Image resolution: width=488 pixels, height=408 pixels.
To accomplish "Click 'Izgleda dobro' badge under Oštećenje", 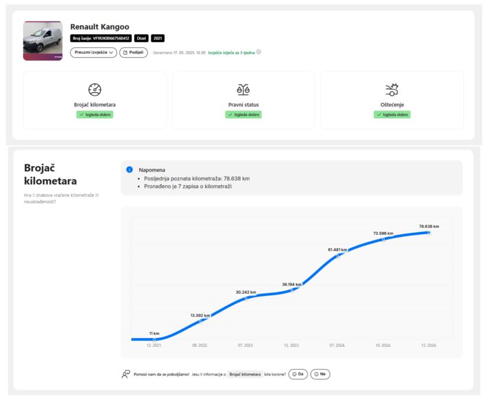I will coord(392,115).
